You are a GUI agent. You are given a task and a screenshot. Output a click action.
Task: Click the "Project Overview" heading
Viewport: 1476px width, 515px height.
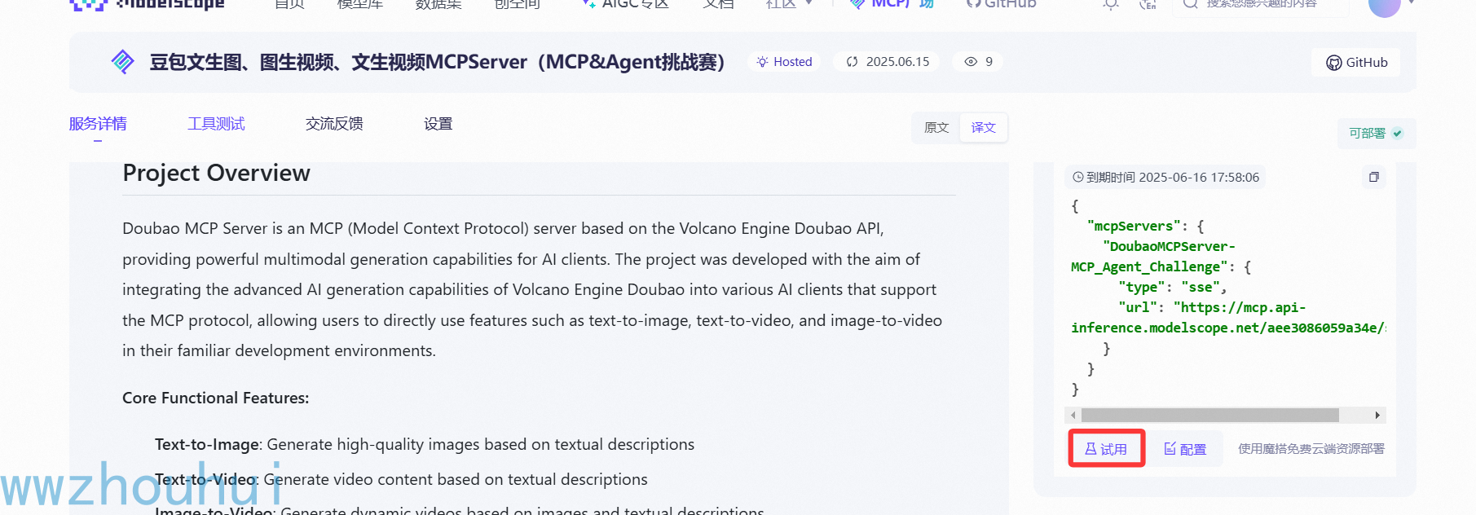[x=216, y=173]
